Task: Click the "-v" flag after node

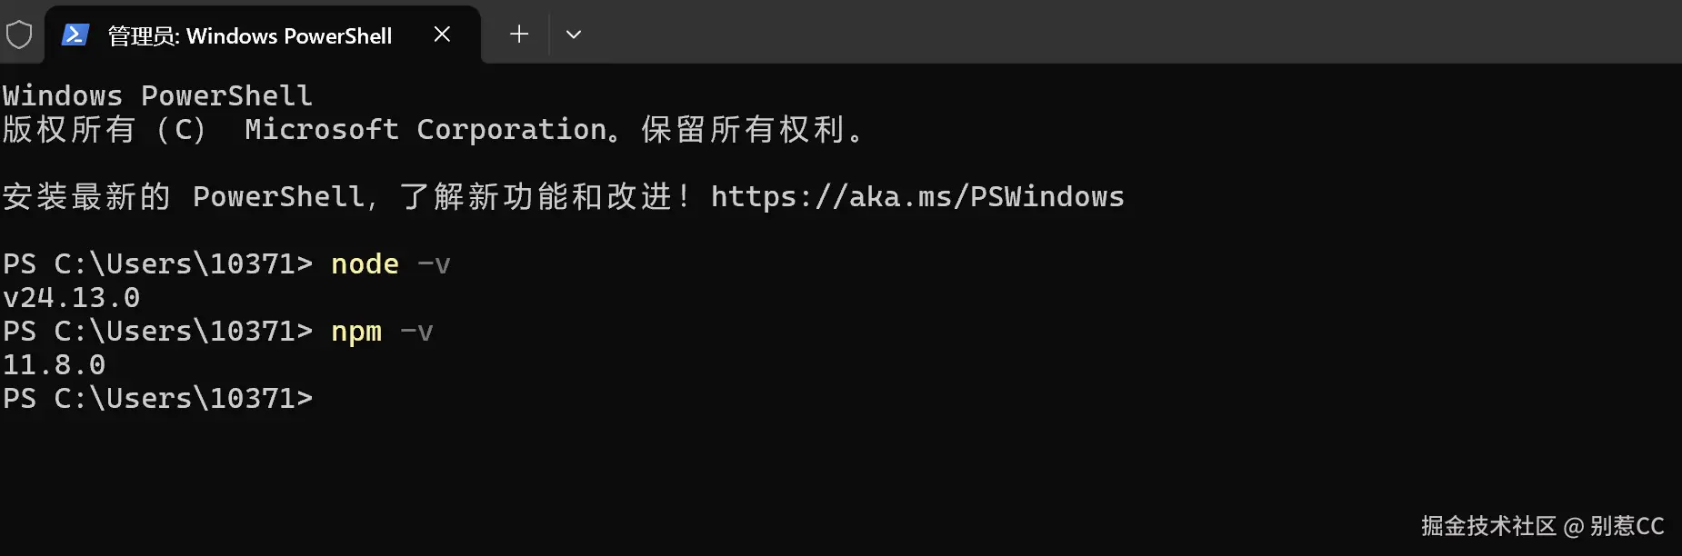Action: point(434,264)
